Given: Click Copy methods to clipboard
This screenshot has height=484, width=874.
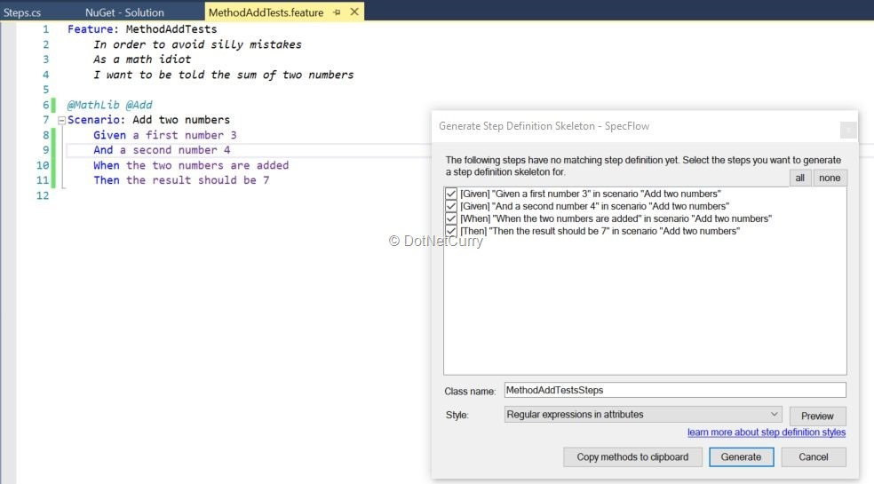Looking at the screenshot, I should [632, 457].
